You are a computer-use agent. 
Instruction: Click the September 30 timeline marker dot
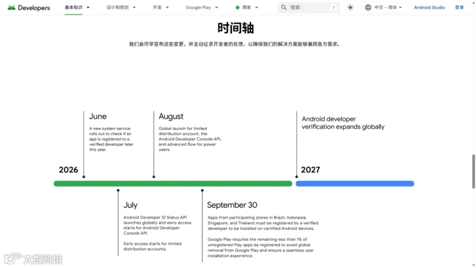click(202, 190)
